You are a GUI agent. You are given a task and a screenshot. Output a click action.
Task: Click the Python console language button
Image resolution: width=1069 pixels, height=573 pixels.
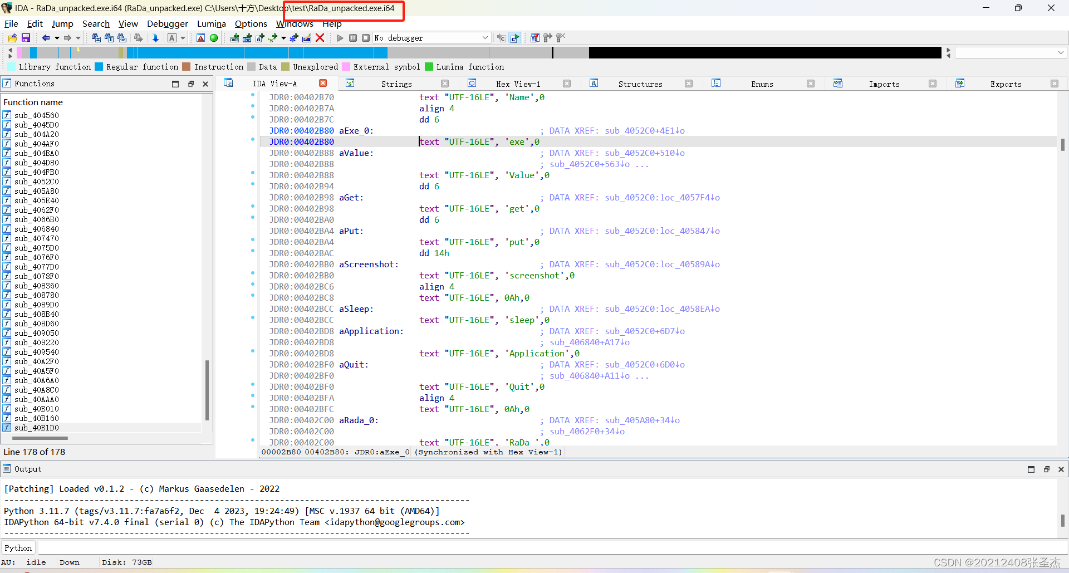coord(18,548)
